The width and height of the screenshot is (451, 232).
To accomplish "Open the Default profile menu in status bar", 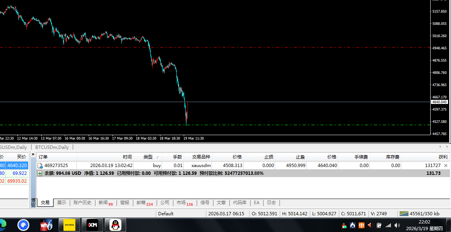I will [166, 213].
